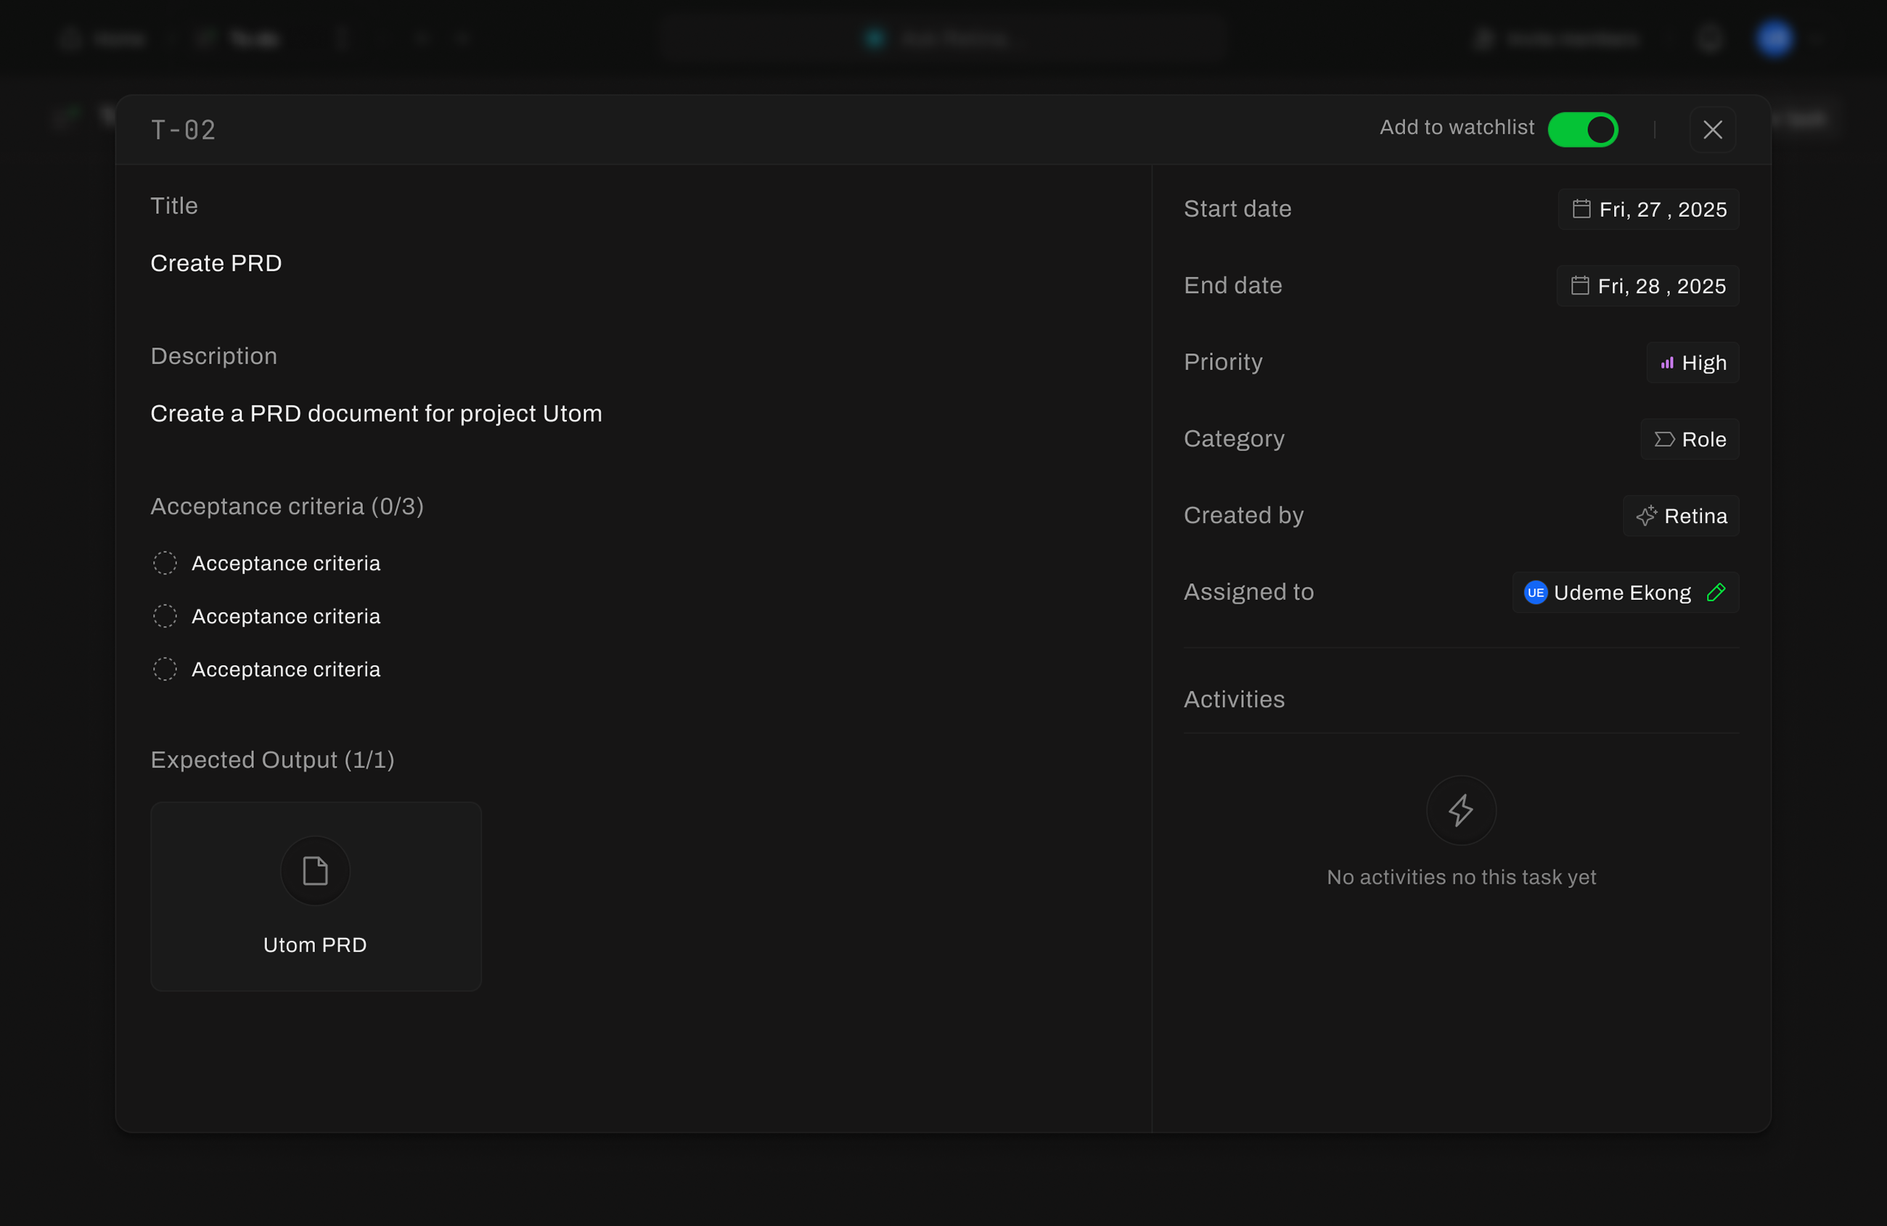Click the Retina created-by chip
Viewport: 1887px width, 1226px height.
[x=1681, y=516]
